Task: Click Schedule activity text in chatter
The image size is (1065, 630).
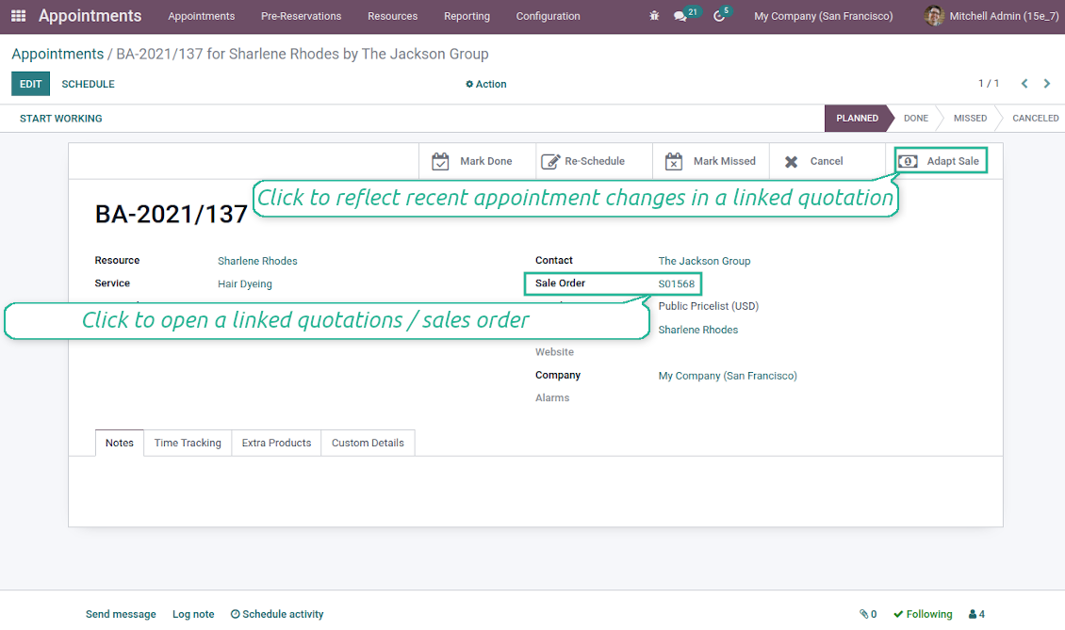Action: coord(284,614)
